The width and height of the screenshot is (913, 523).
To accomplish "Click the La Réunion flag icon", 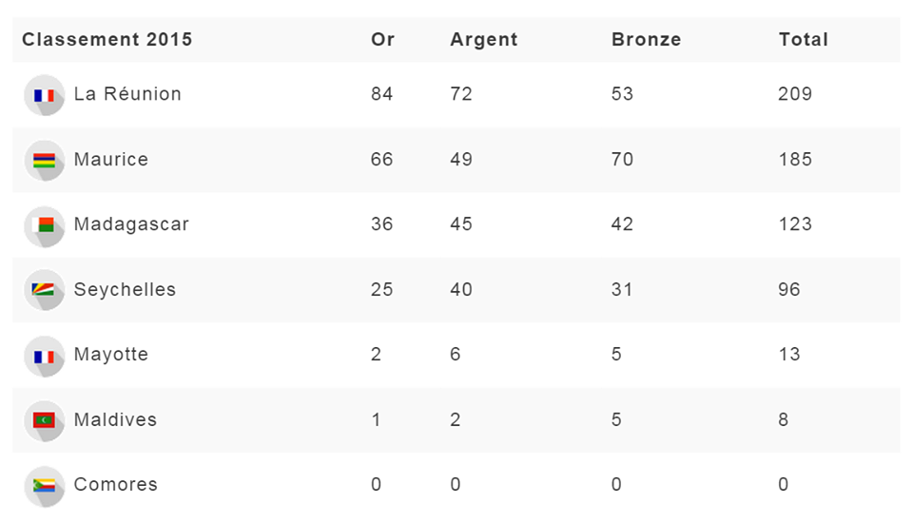I will click(44, 95).
